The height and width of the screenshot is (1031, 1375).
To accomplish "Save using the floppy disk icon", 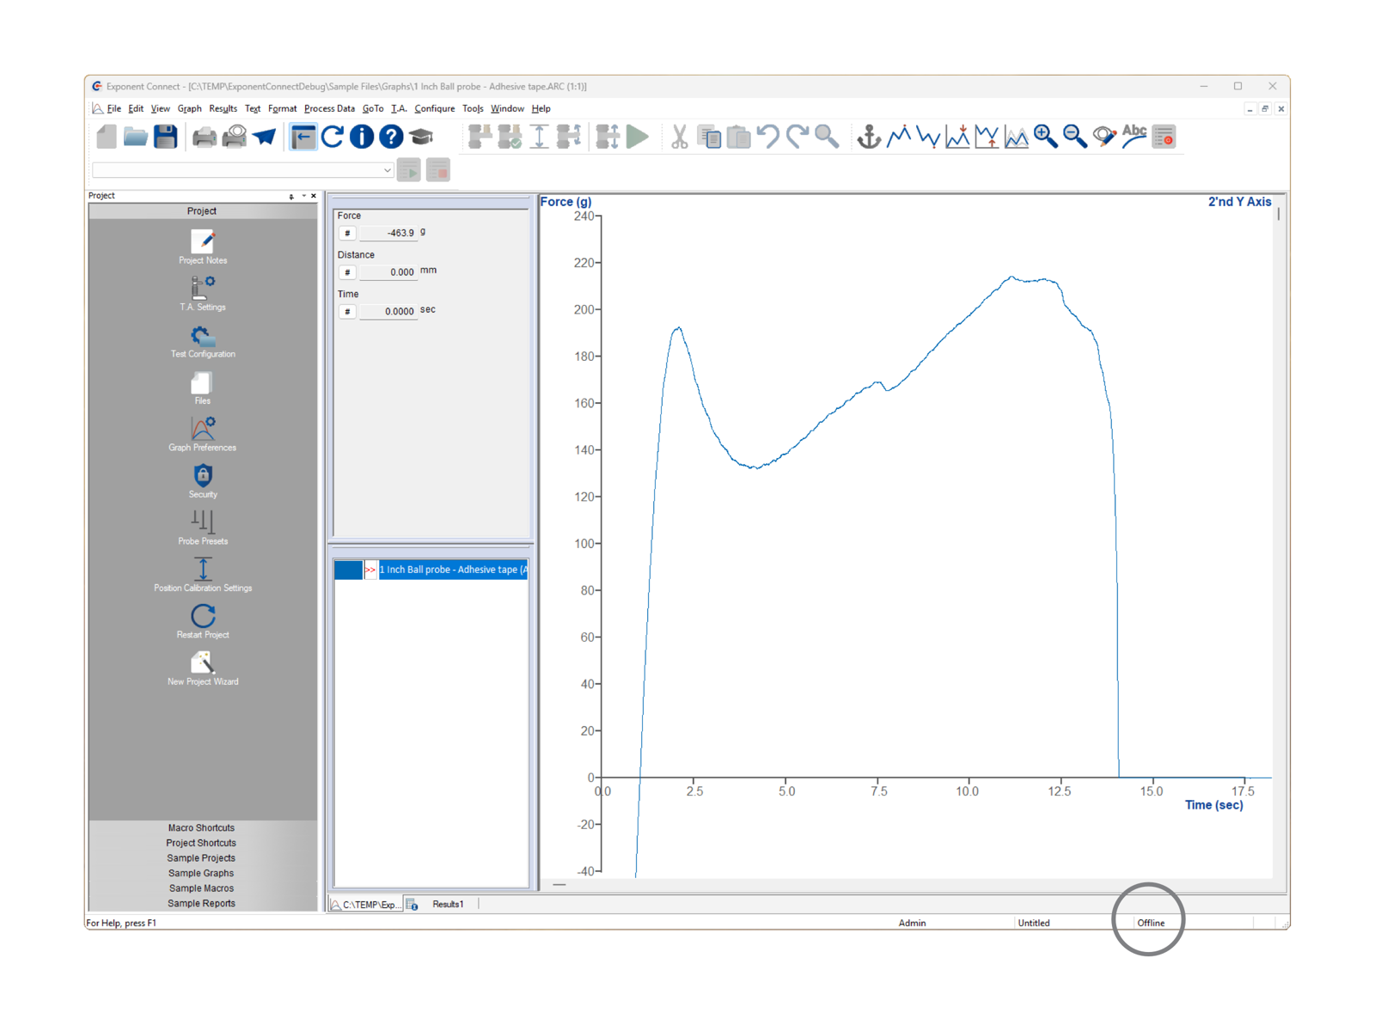I will (x=165, y=137).
